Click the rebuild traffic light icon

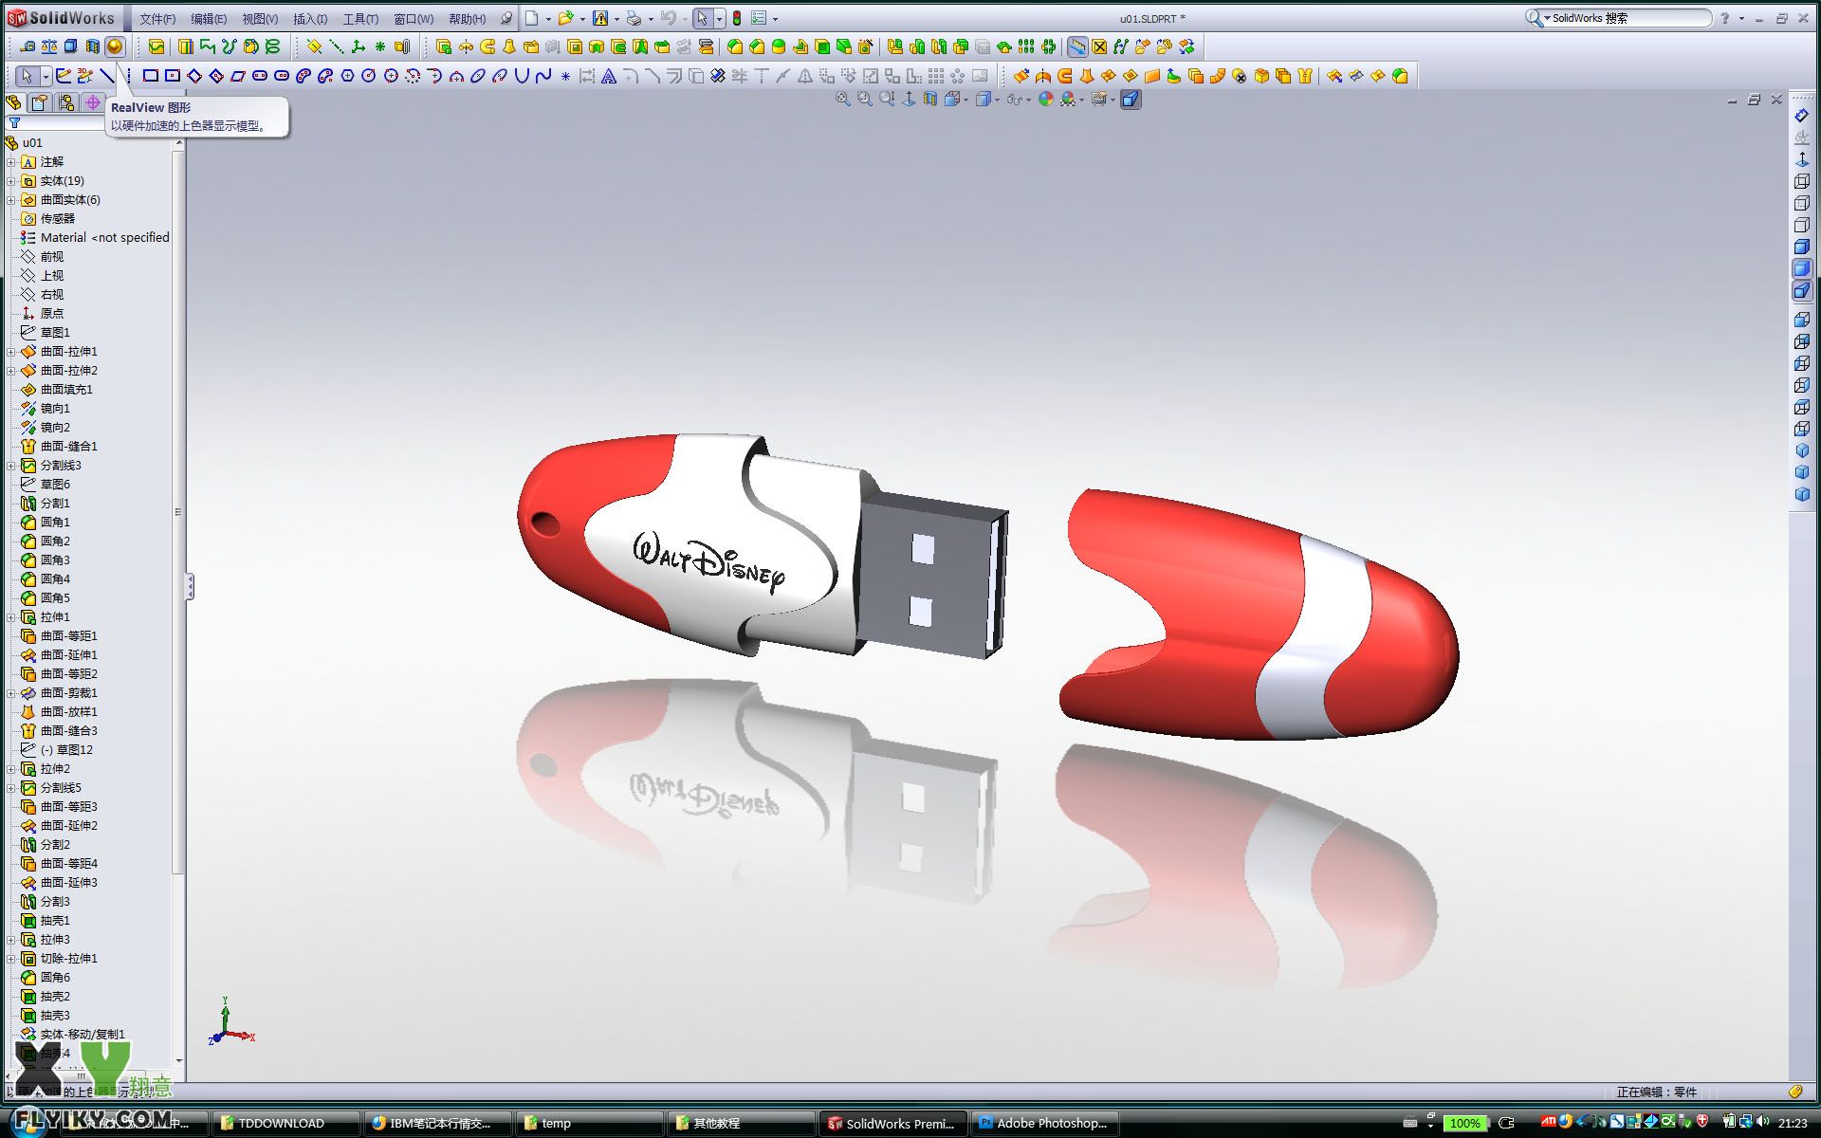click(x=736, y=18)
